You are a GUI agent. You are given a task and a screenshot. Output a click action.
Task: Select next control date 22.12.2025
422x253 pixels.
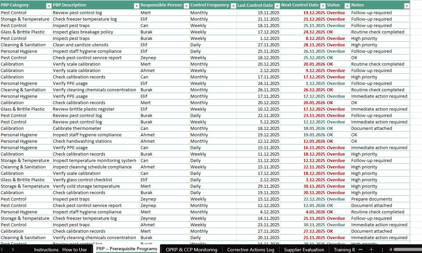(303, 199)
